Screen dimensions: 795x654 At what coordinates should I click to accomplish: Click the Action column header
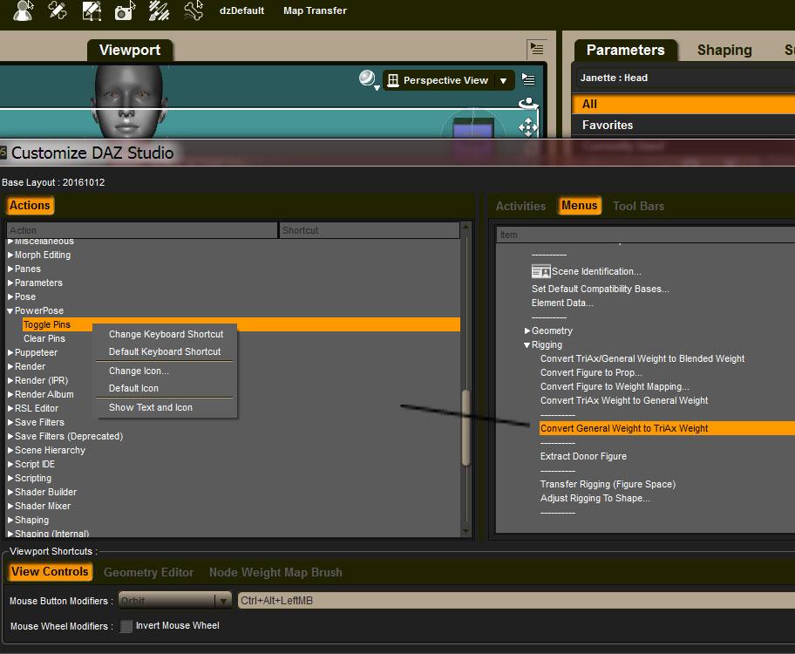pos(142,230)
